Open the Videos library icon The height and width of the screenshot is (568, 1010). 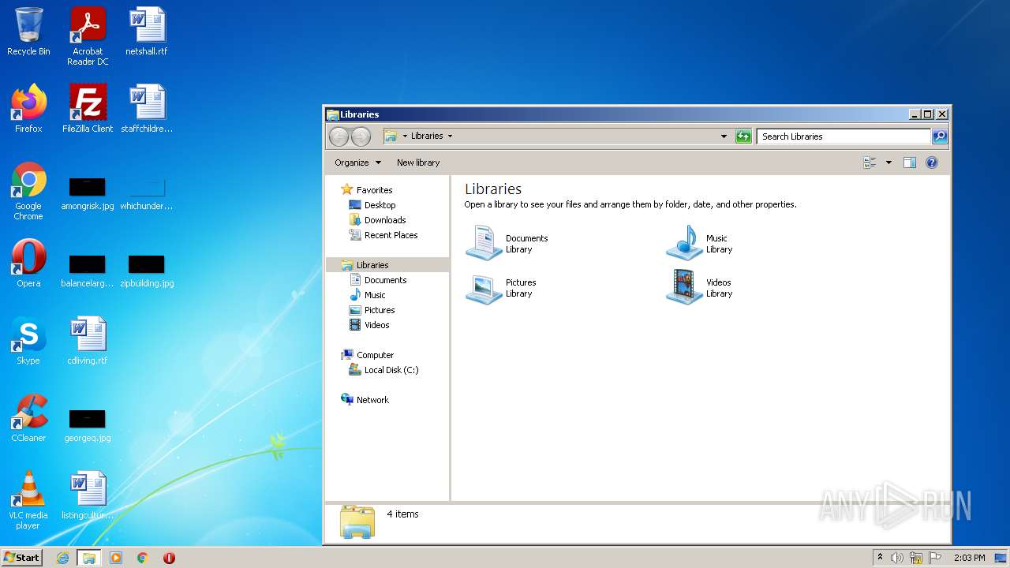click(684, 288)
